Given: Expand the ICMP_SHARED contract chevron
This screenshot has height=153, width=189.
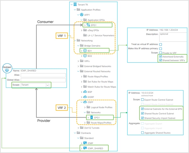Looking at the screenshot, I should point(82,148).
